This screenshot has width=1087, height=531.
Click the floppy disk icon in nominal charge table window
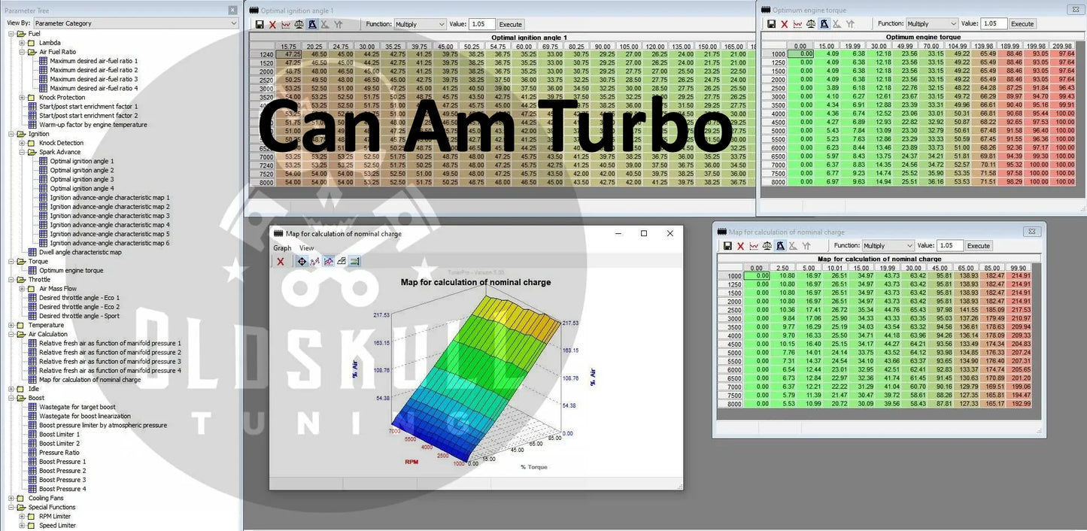coord(727,246)
